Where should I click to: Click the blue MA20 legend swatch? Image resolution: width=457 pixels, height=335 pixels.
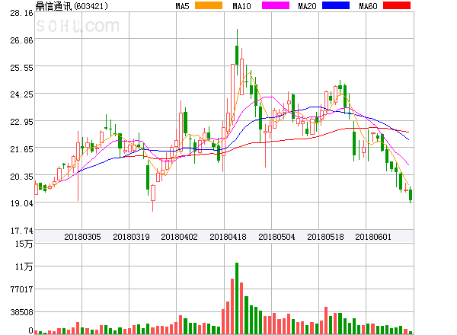click(336, 5)
